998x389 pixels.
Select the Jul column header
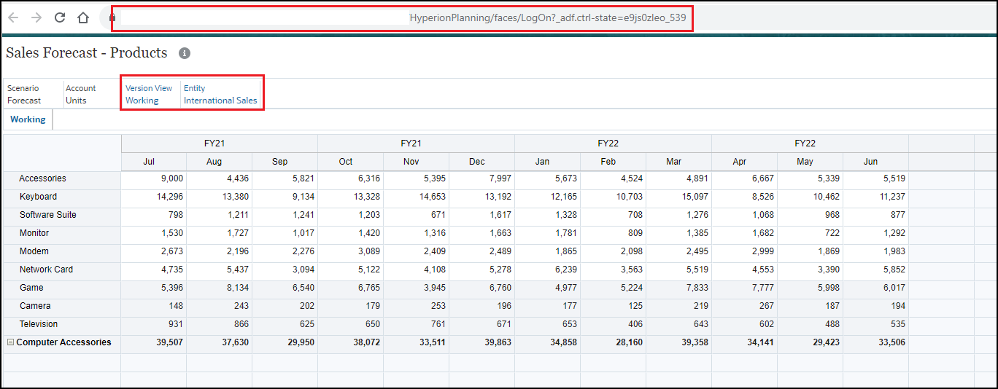pyautogui.click(x=149, y=162)
